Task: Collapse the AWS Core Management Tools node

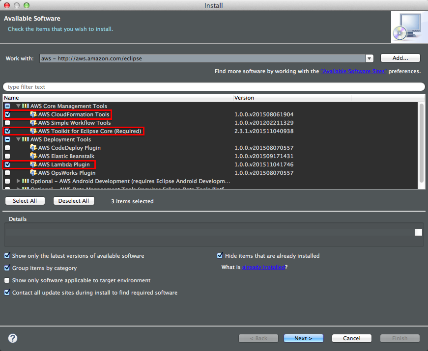Action: (18, 106)
